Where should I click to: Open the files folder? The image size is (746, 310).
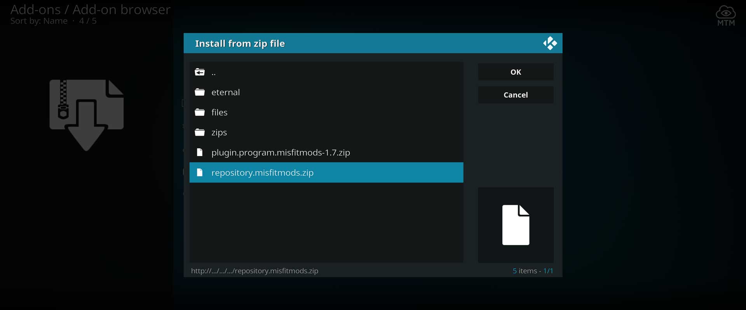click(x=326, y=112)
